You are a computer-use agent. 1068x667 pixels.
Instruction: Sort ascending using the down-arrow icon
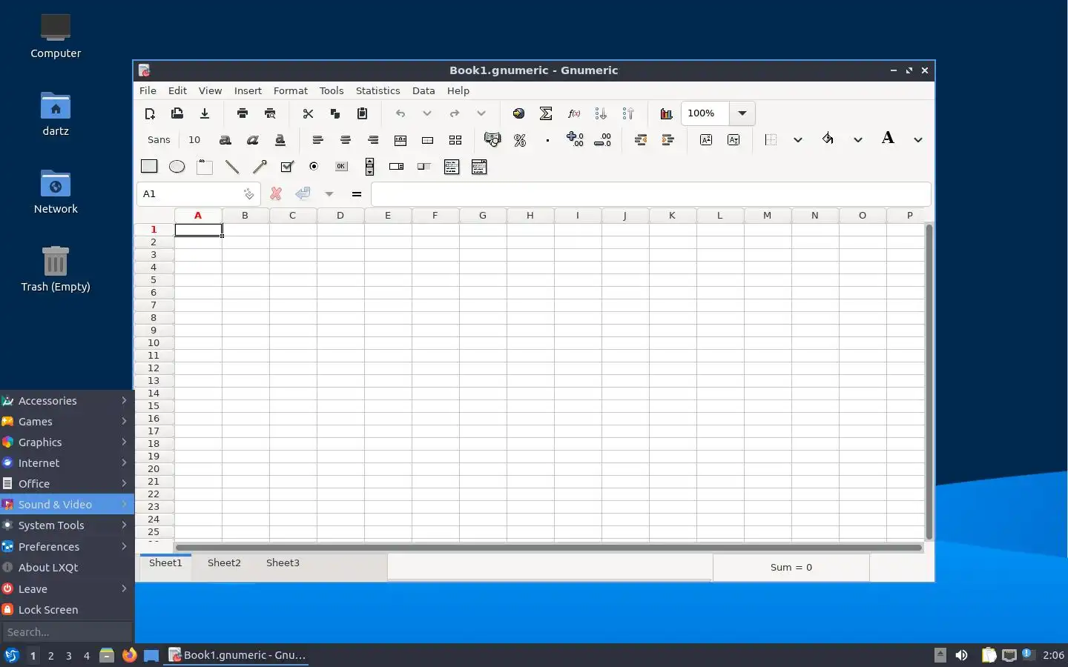pyautogui.click(x=601, y=113)
